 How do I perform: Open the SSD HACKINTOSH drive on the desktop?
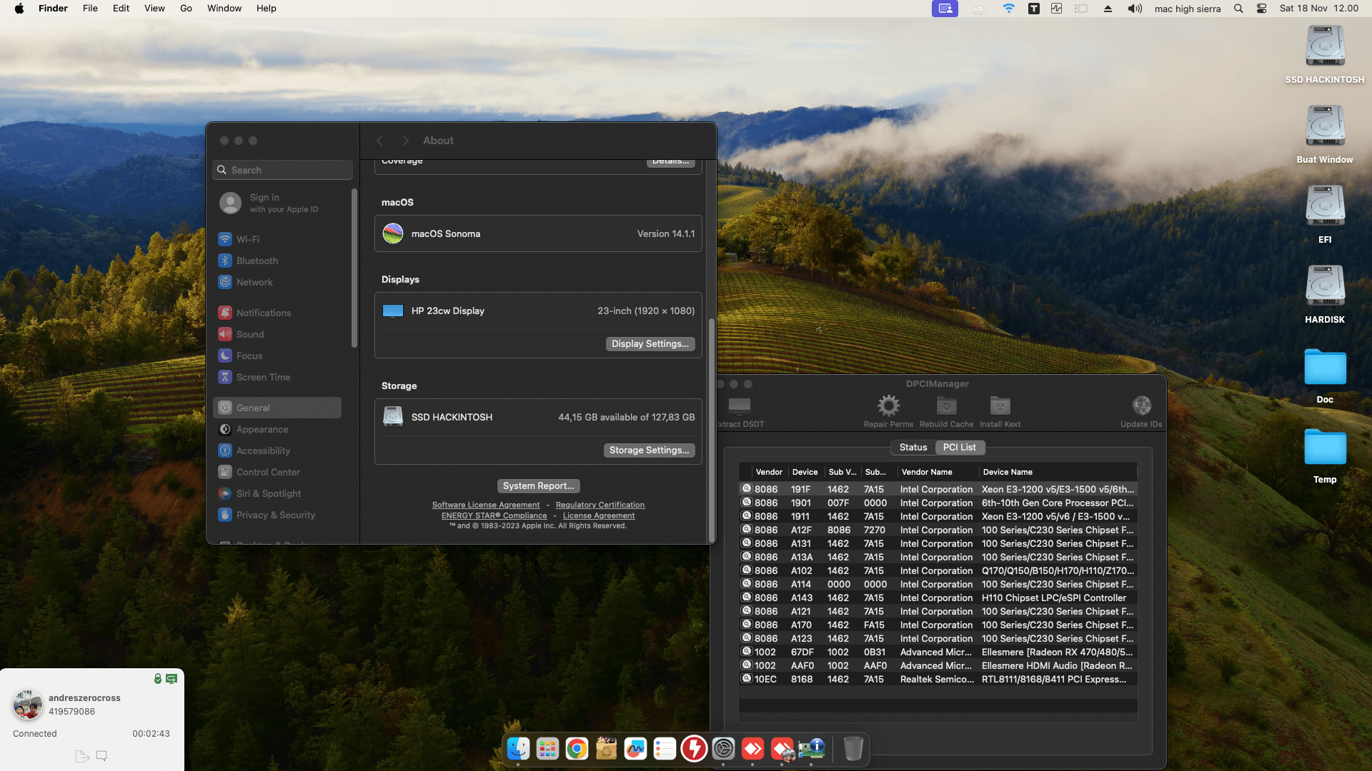point(1325,55)
